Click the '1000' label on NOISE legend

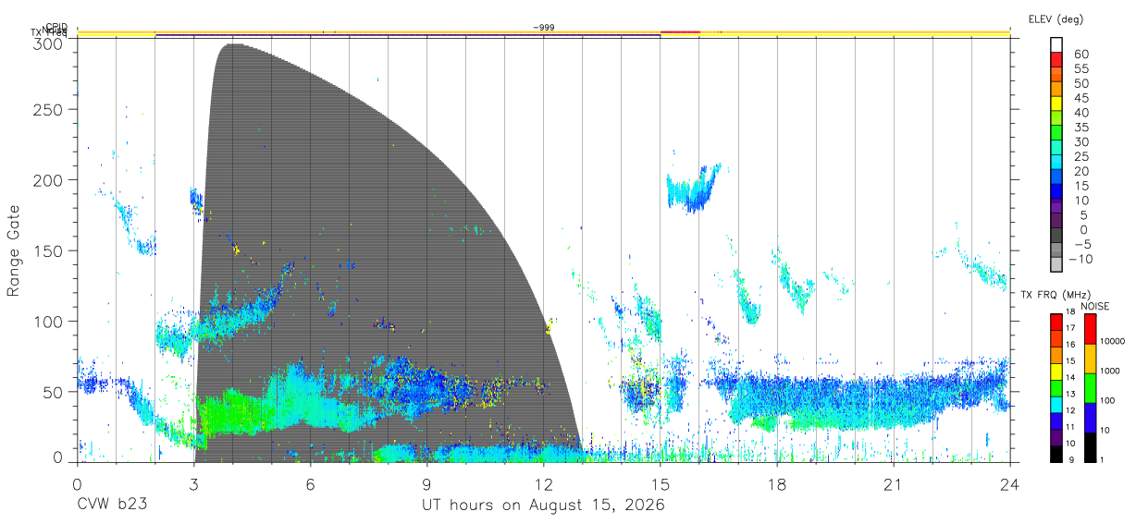pos(1112,372)
